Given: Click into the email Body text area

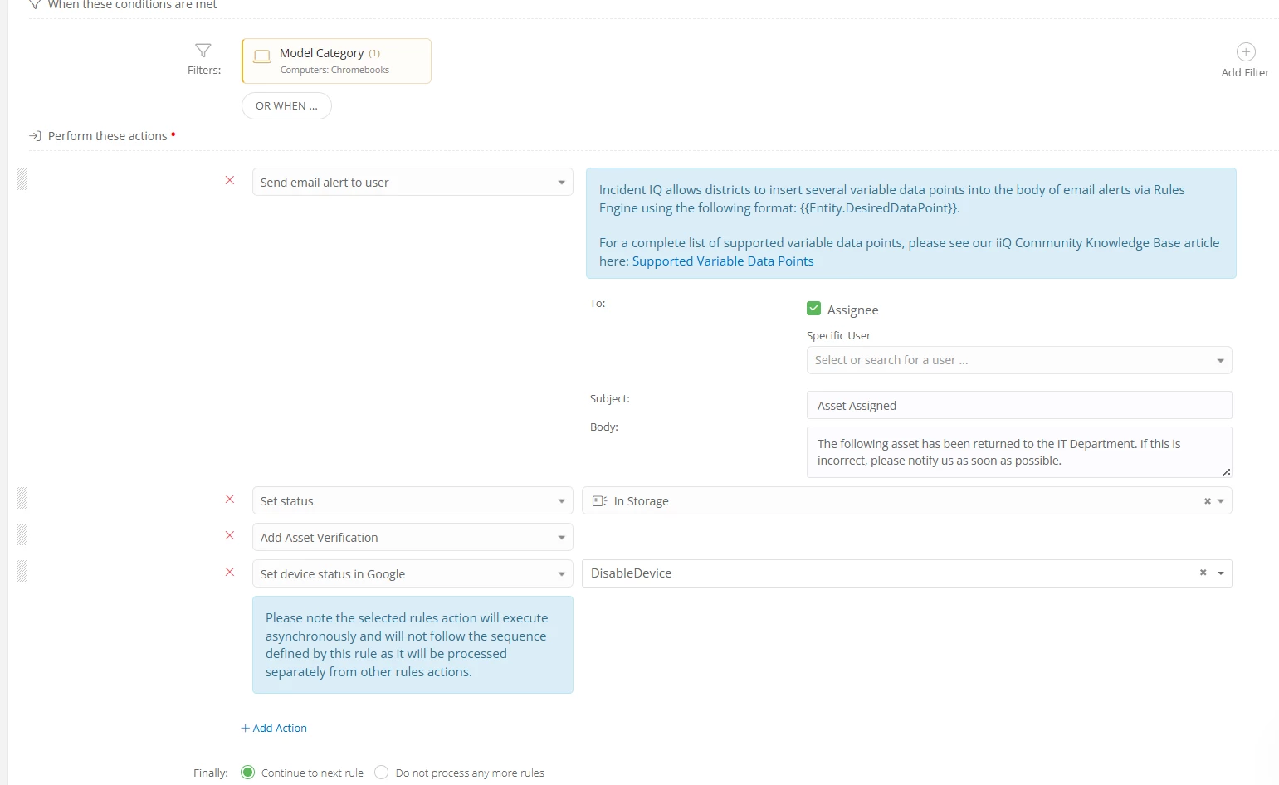Looking at the screenshot, I should tap(1019, 452).
